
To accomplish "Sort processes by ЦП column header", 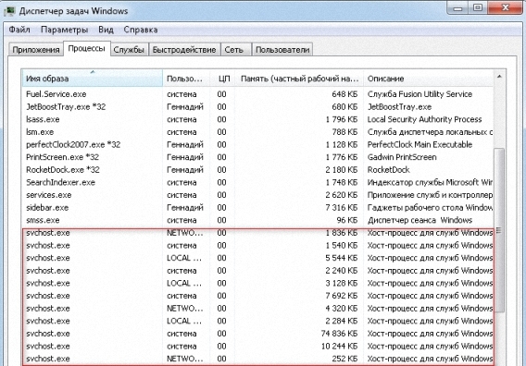I will pos(223,79).
